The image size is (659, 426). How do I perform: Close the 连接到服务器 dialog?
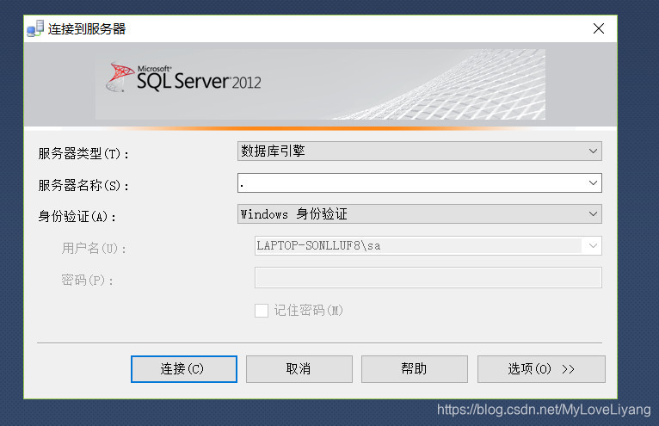[x=599, y=28]
